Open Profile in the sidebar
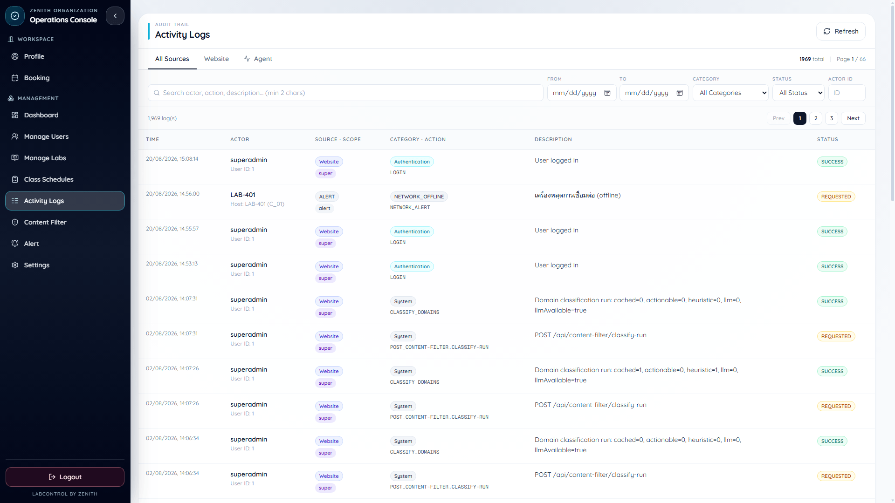The height and width of the screenshot is (503, 895). pyautogui.click(x=65, y=56)
